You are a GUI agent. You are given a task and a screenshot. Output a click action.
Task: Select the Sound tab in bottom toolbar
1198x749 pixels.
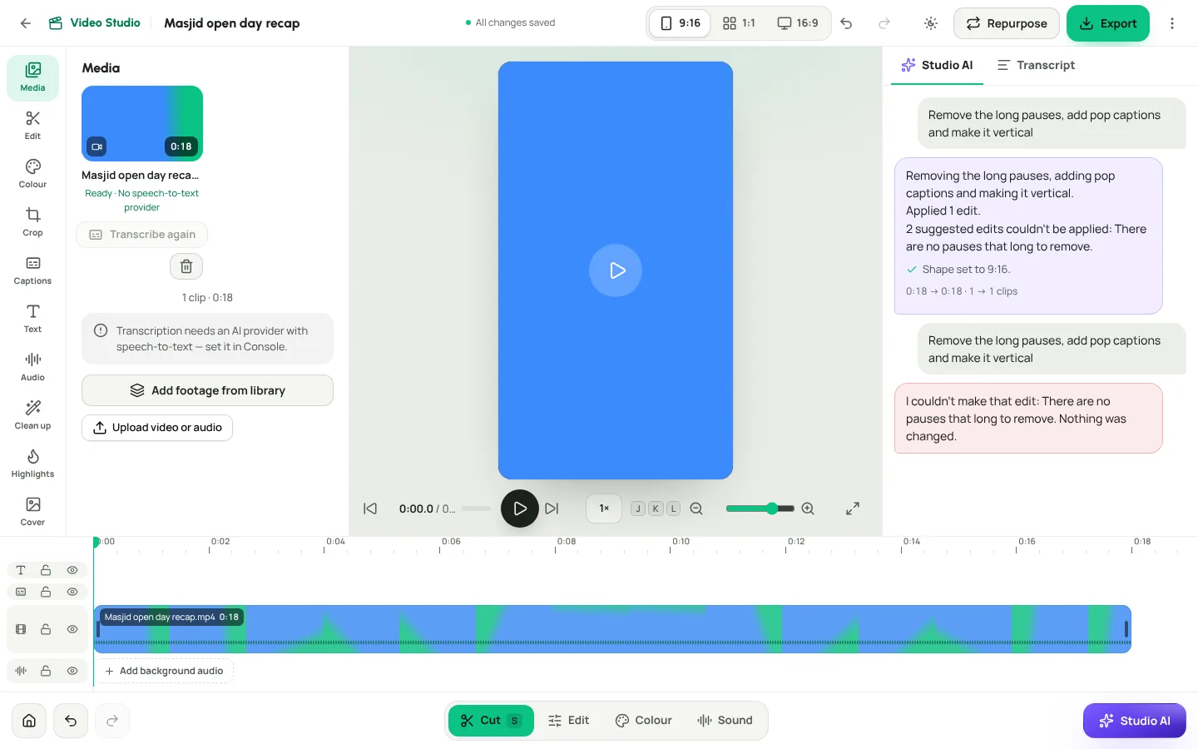pos(725,721)
